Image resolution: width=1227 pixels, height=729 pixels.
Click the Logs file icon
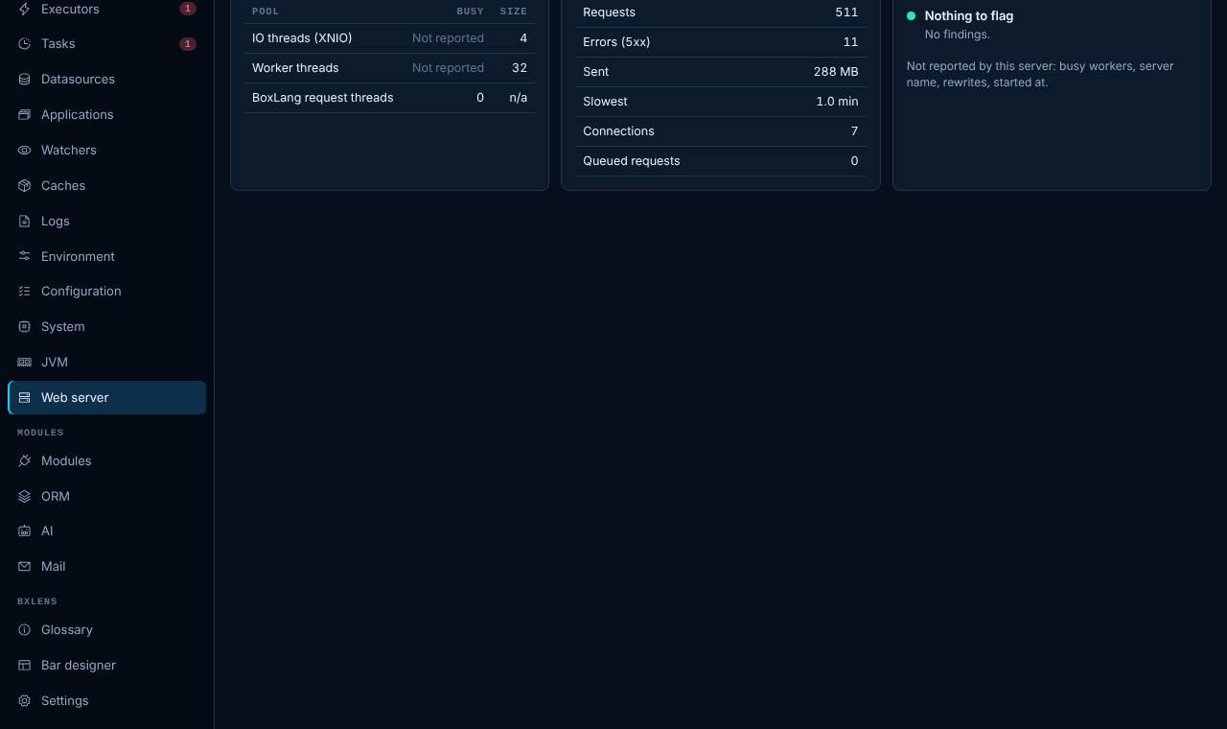click(x=25, y=222)
